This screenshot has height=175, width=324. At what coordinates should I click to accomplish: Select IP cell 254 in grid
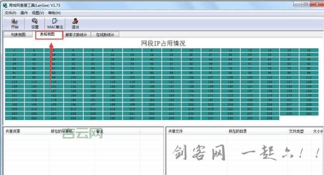coord(269,118)
